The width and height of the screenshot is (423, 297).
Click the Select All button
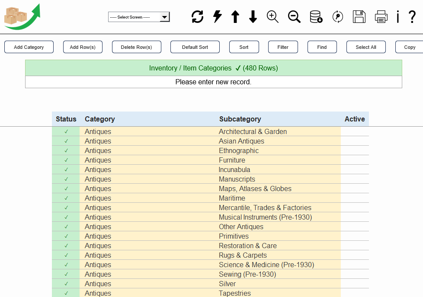(366, 47)
